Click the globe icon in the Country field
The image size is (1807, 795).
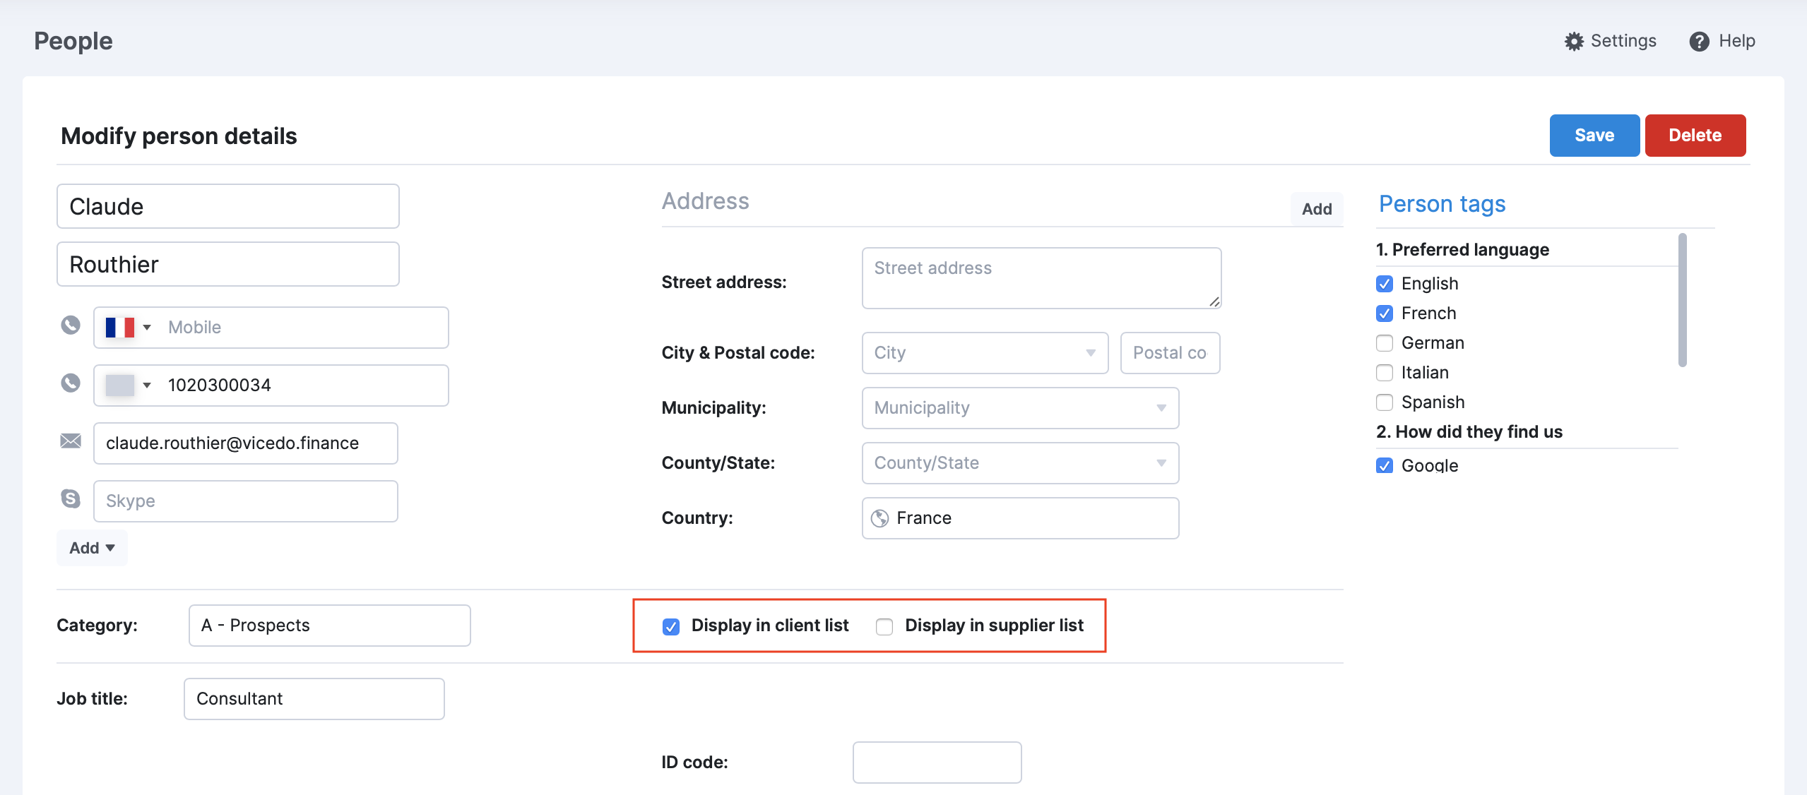tap(879, 518)
